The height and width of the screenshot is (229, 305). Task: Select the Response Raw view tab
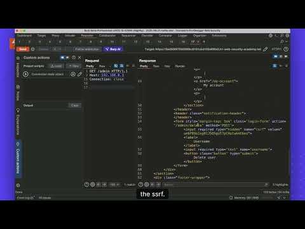(156, 66)
